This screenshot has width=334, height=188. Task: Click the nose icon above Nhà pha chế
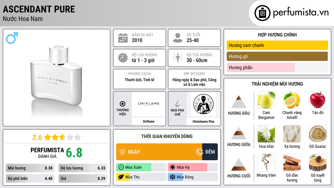[x=177, y=104]
